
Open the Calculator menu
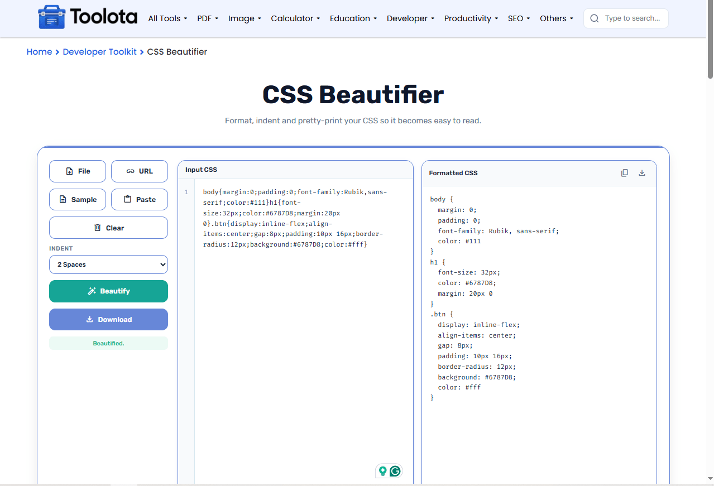pyautogui.click(x=295, y=18)
